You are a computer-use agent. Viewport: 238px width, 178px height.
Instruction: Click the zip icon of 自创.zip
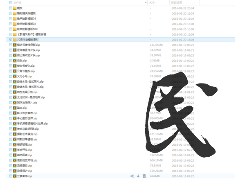click(15, 61)
